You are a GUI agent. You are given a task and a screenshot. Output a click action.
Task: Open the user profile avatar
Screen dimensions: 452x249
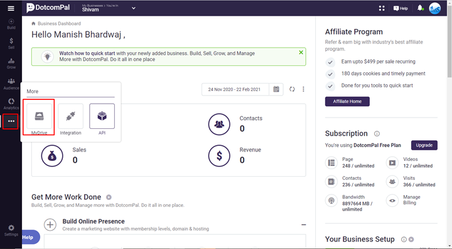click(x=434, y=8)
